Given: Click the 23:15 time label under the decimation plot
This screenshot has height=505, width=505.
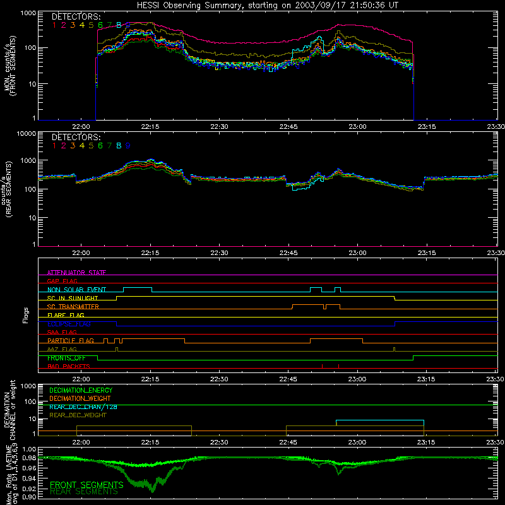Looking at the screenshot, I should [426, 443].
